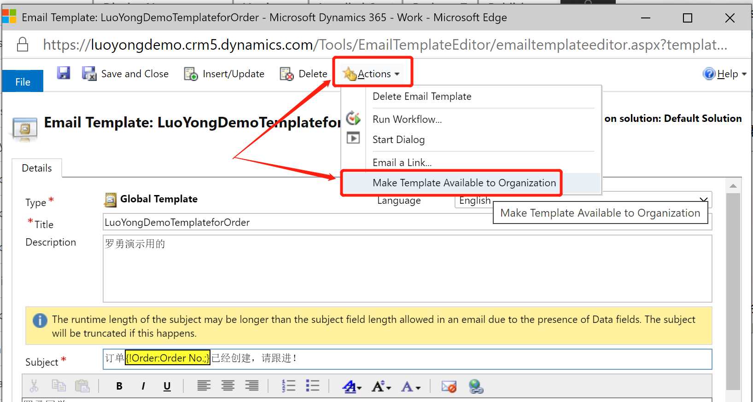The width and height of the screenshot is (753, 402).
Task: Open the Help dropdown
Action: coord(725,74)
